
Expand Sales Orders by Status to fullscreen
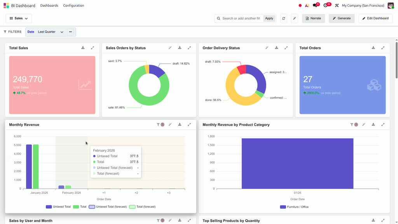pos(189,48)
